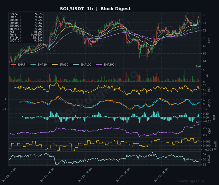Click the red EMA7 legend line swatch
Image resolution: width=219 pixels, height=185 pixels.
tap(14, 64)
